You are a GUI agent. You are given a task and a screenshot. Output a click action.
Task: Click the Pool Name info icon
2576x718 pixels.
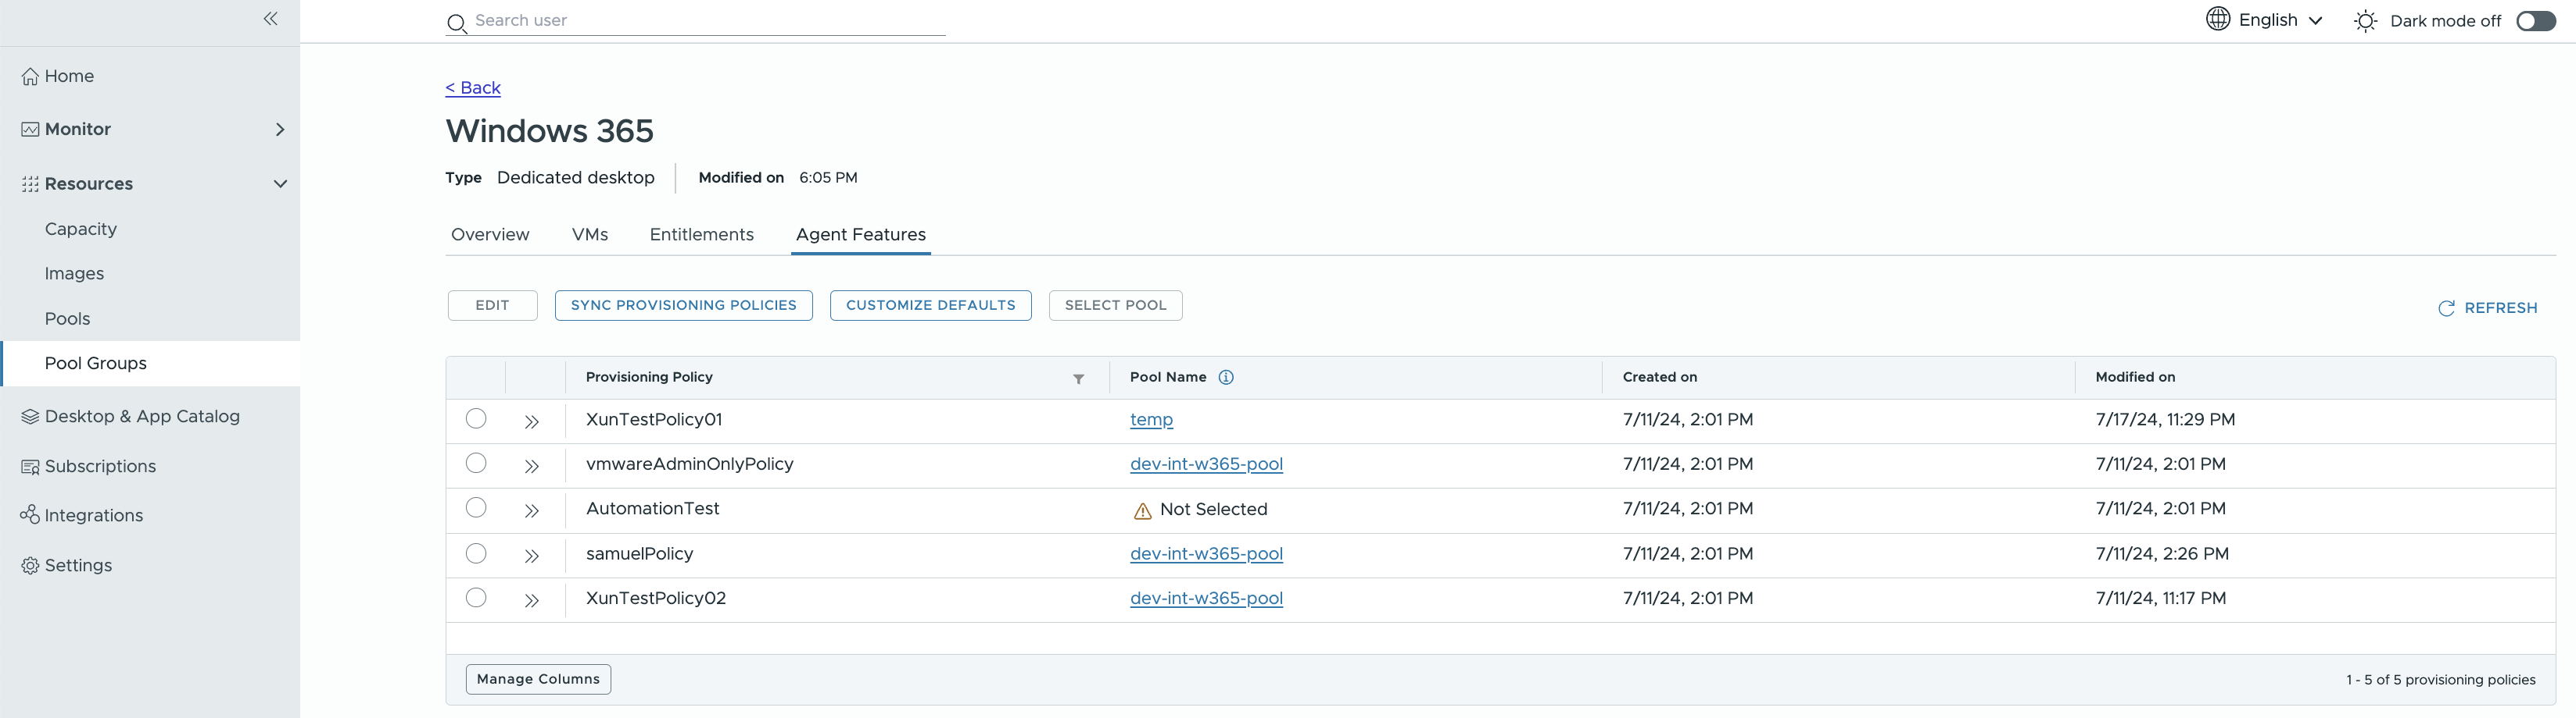pyautogui.click(x=1226, y=378)
